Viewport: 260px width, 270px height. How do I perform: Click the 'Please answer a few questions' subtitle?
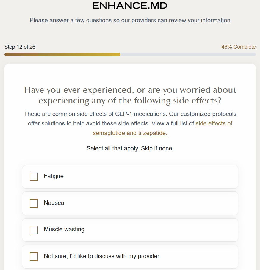click(x=130, y=20)
